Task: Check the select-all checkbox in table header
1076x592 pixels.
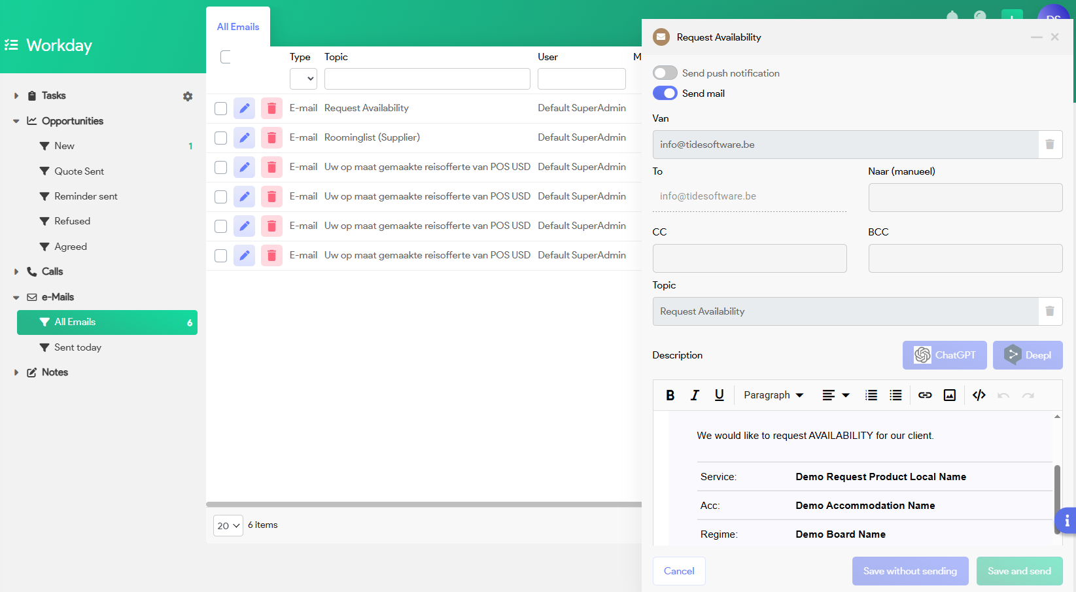Action: [x=226, y=57]
